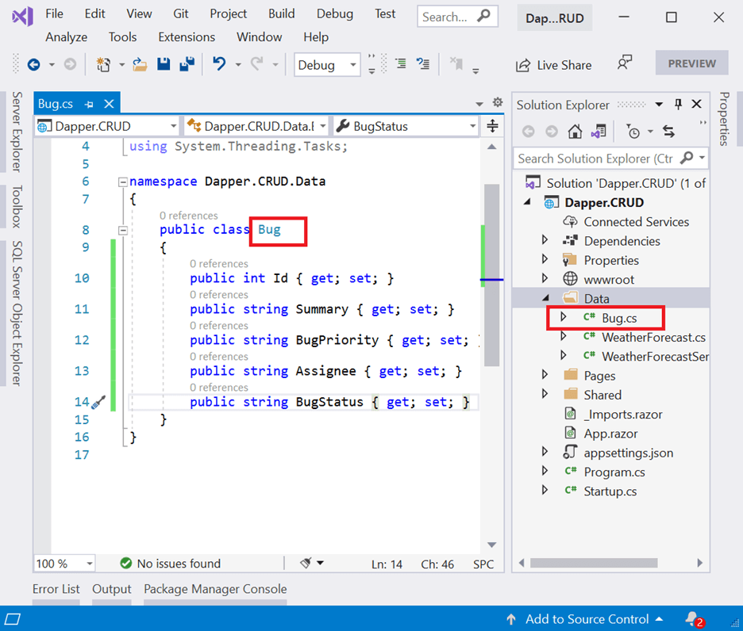Open the BugStatus member dropdown

coord(472,126)
